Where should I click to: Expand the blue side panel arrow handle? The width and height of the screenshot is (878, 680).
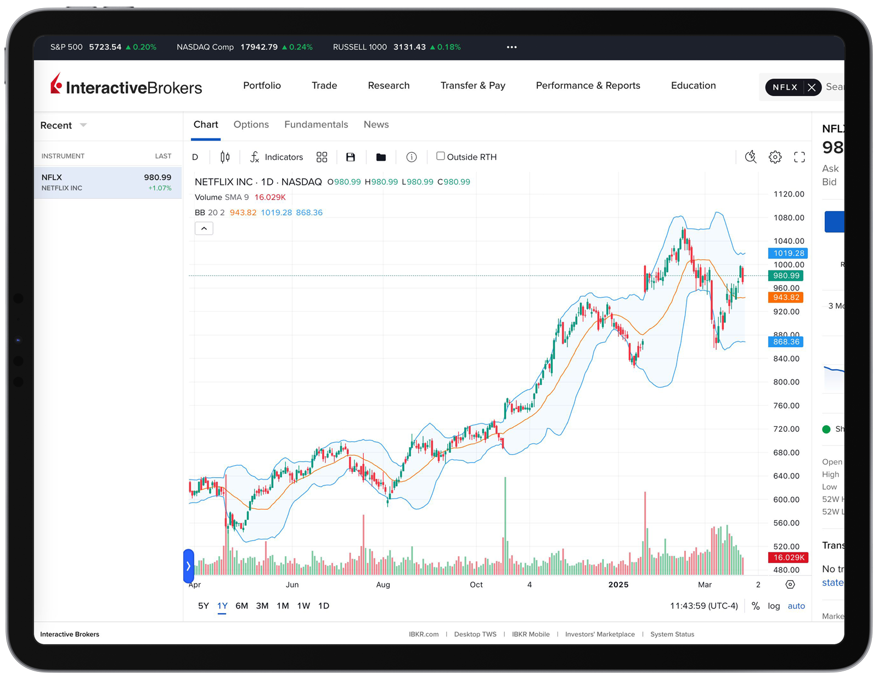[x=188, y=566]
